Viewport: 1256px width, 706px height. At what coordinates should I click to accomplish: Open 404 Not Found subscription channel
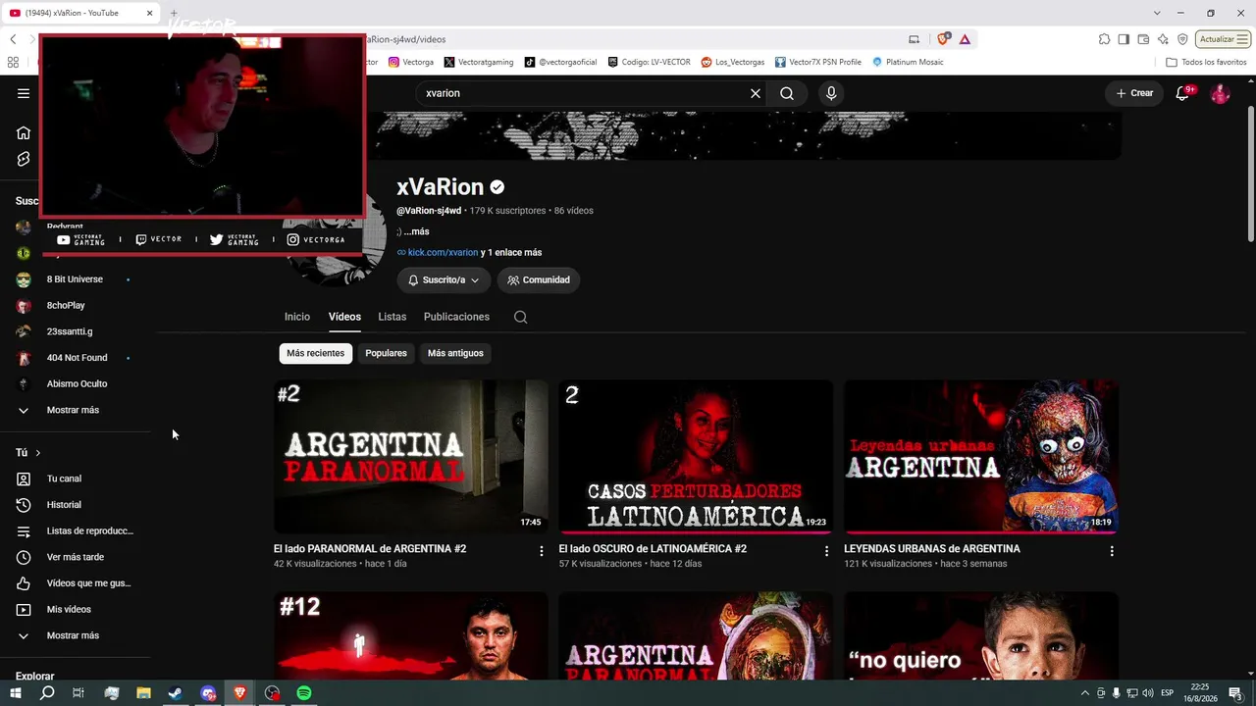[x=76, y=358]
